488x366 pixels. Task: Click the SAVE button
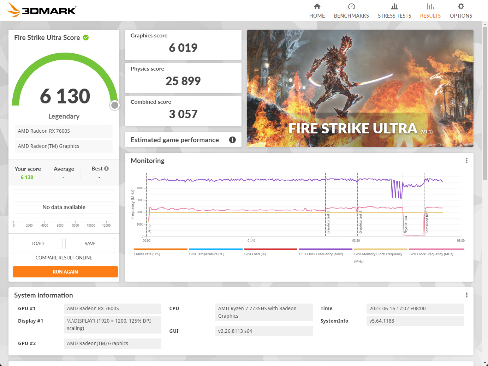[90, 244]
